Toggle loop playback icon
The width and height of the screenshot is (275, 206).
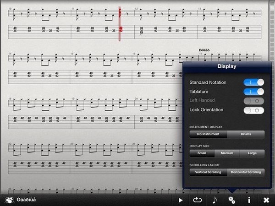point(198,200)
